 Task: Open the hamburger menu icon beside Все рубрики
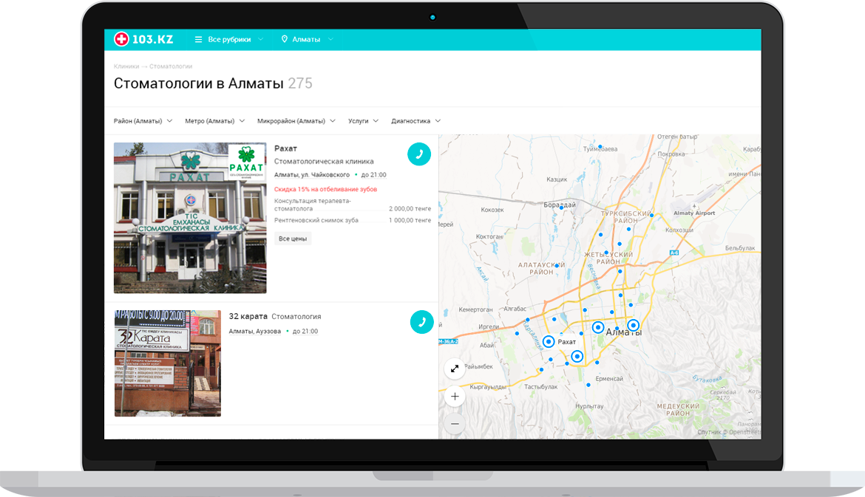click(199, 40)
